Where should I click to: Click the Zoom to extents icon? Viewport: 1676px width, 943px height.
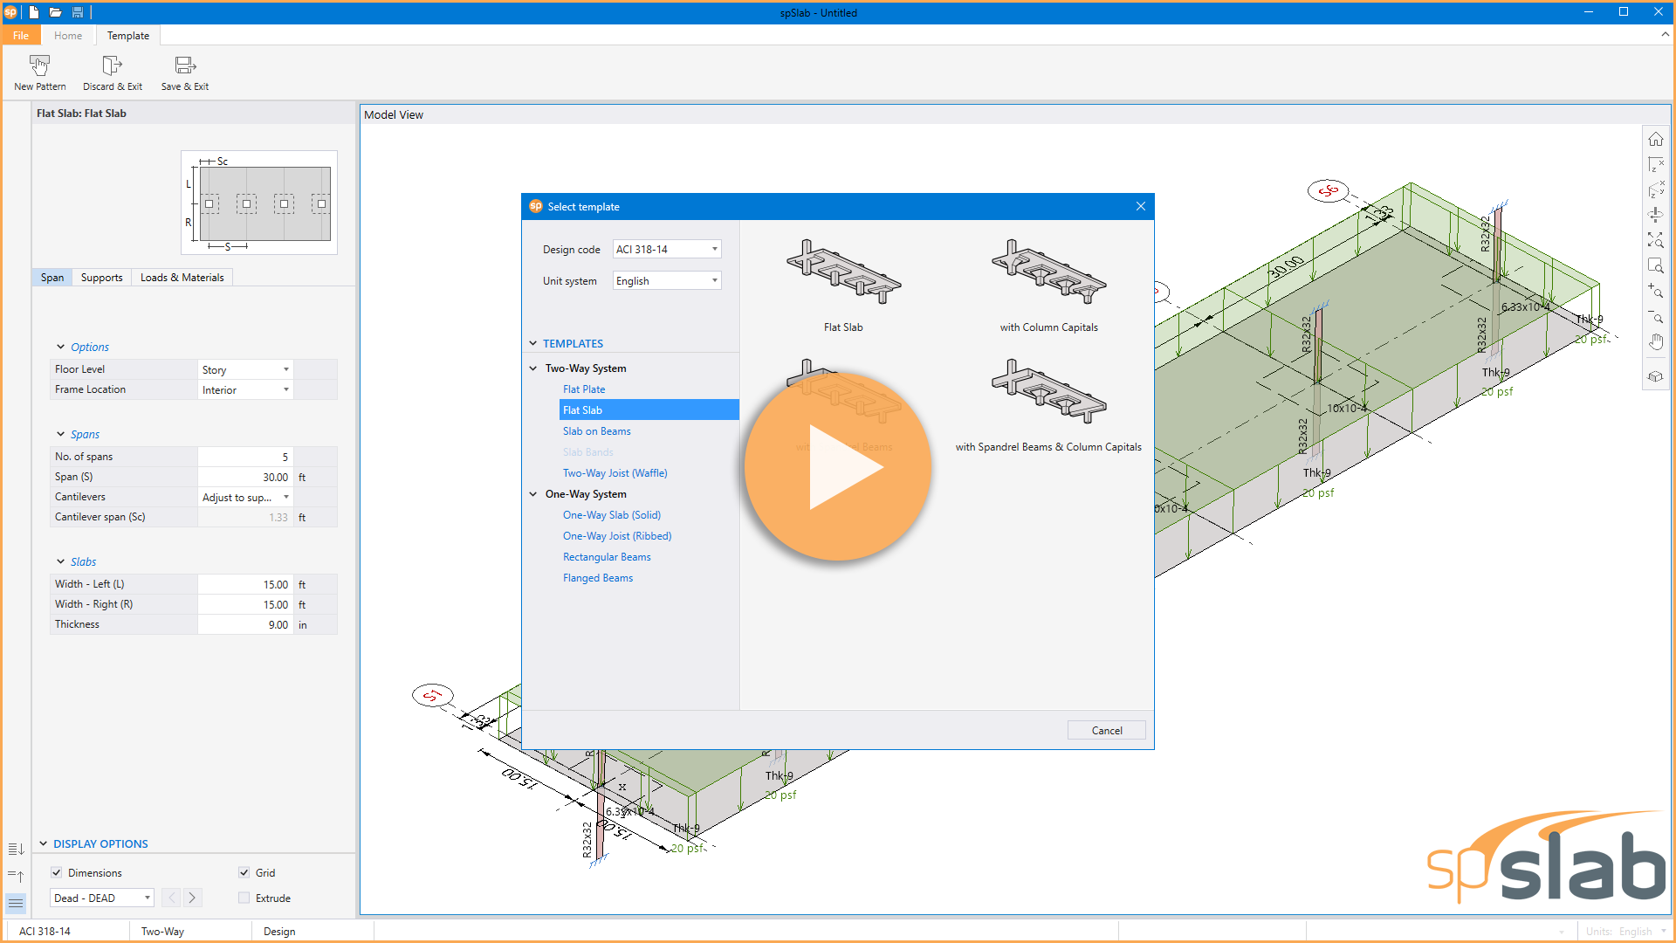click(x=1655, y=239)
